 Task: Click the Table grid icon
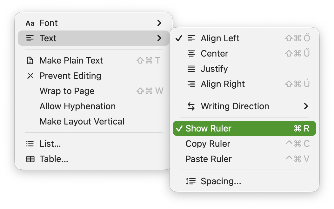coord(30,159)
